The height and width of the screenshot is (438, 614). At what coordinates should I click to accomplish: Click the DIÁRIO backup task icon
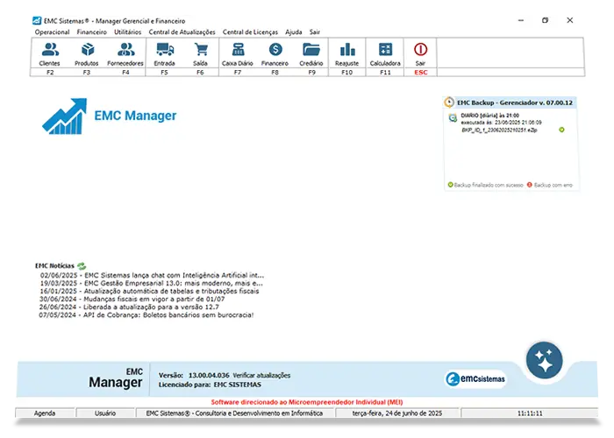click(x=453, y=117)
